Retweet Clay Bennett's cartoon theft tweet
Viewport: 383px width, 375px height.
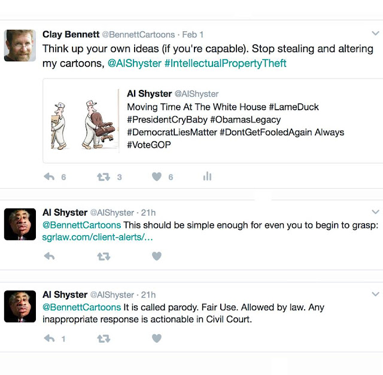[x=103, y=177]
